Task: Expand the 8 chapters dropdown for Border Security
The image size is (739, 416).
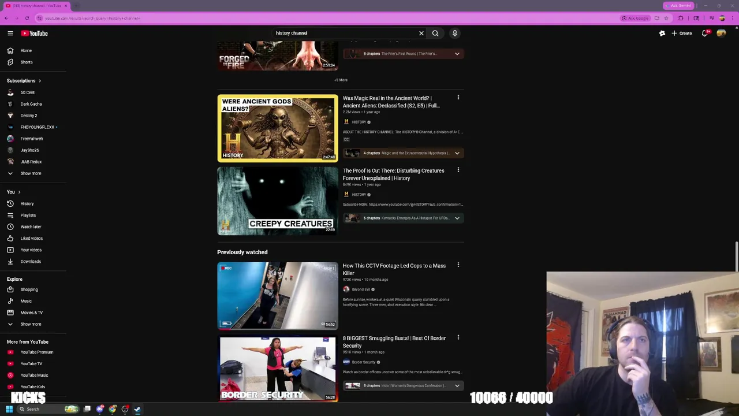Action: tap(457, 386)
